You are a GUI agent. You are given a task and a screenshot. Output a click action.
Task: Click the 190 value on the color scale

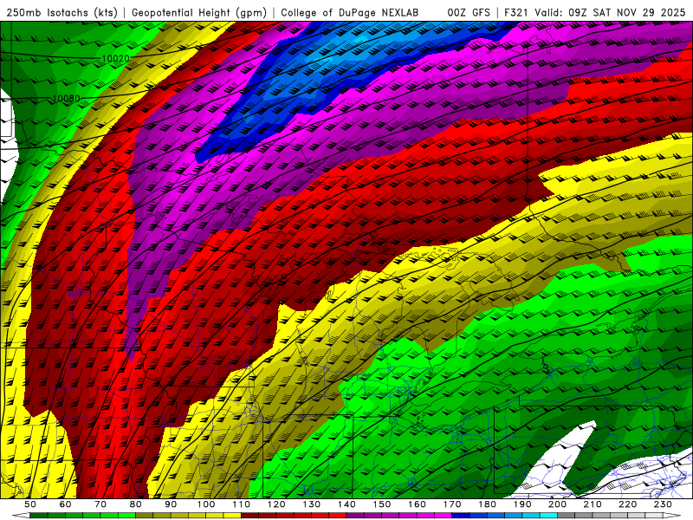point(522,504)
